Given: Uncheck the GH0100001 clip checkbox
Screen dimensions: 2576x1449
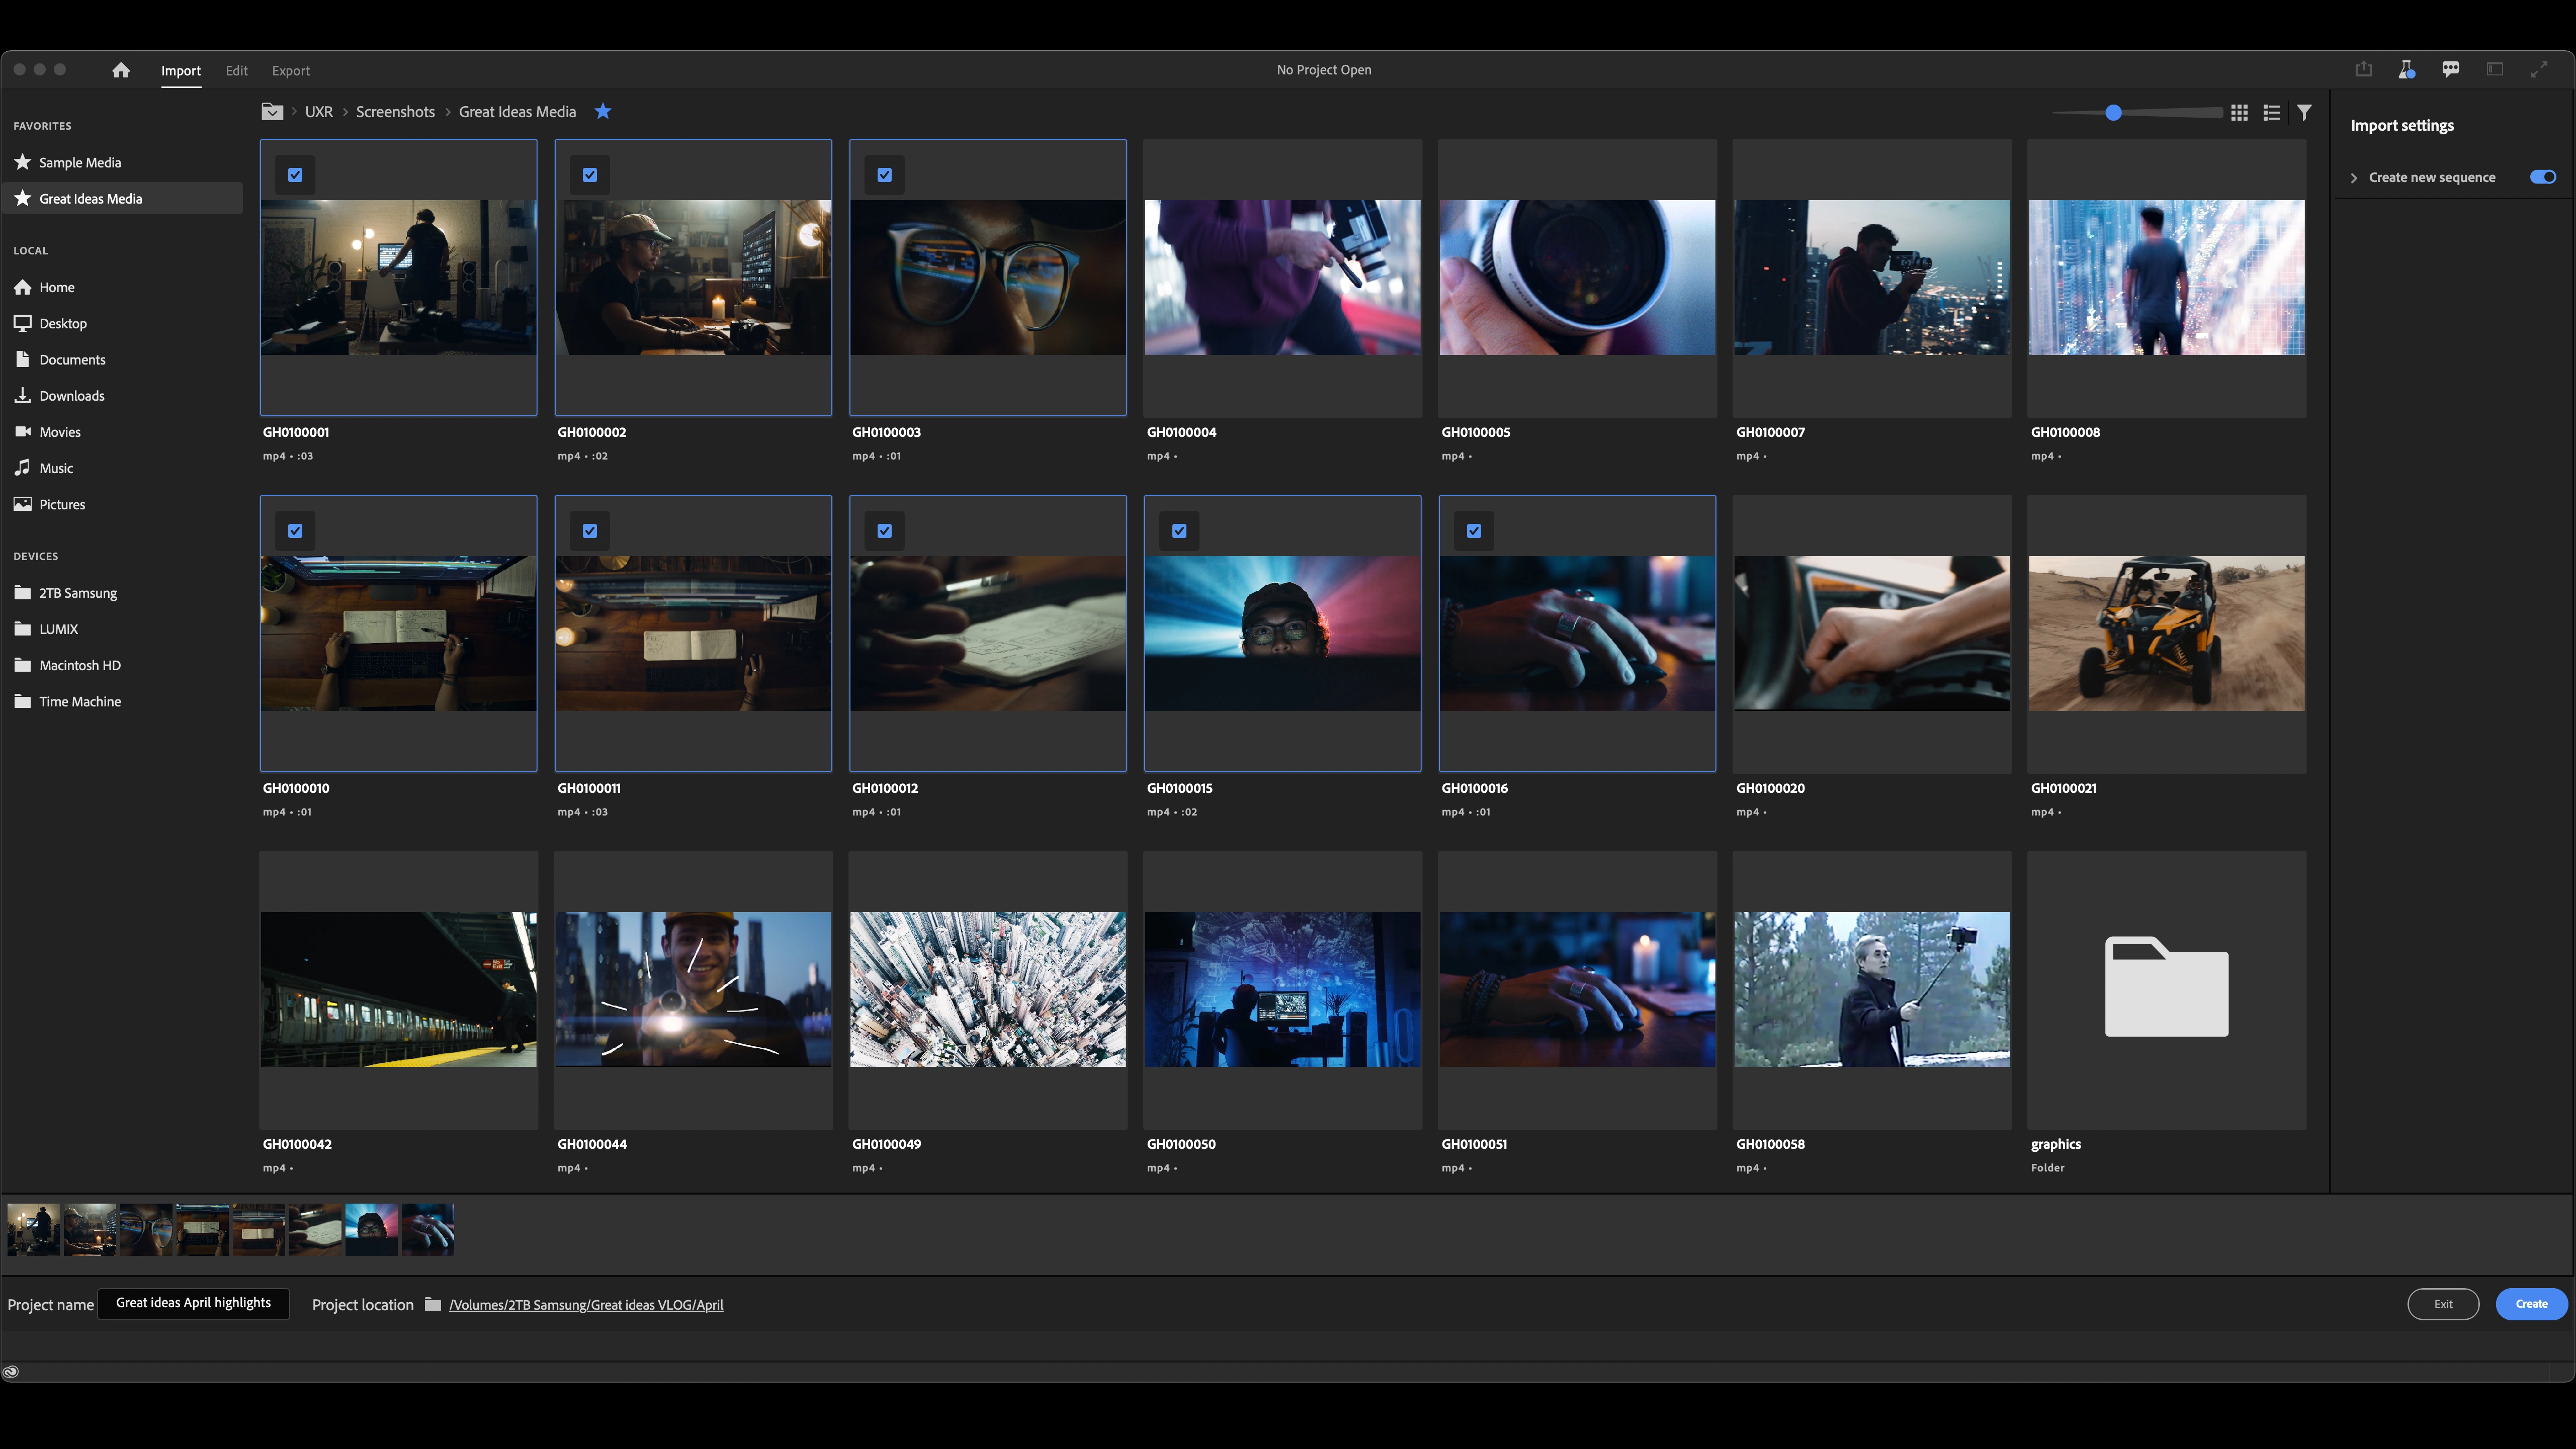Looking at the screenshot, I should tap(295, 175).
